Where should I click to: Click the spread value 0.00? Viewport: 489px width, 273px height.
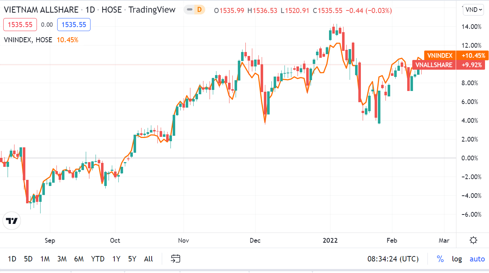point(47,25)
